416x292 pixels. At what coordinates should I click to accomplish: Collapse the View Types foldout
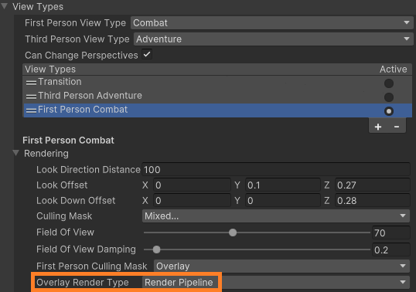[x=5, y=6]
